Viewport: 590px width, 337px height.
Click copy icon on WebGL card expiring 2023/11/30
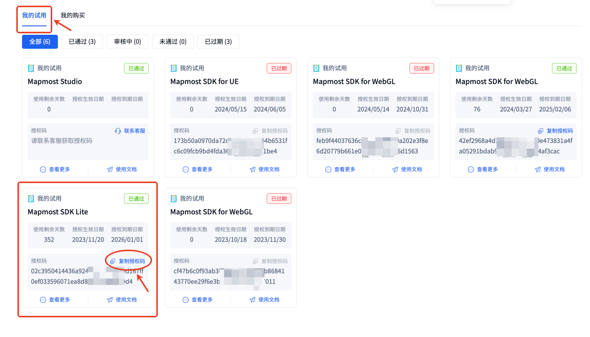point(255,261)
